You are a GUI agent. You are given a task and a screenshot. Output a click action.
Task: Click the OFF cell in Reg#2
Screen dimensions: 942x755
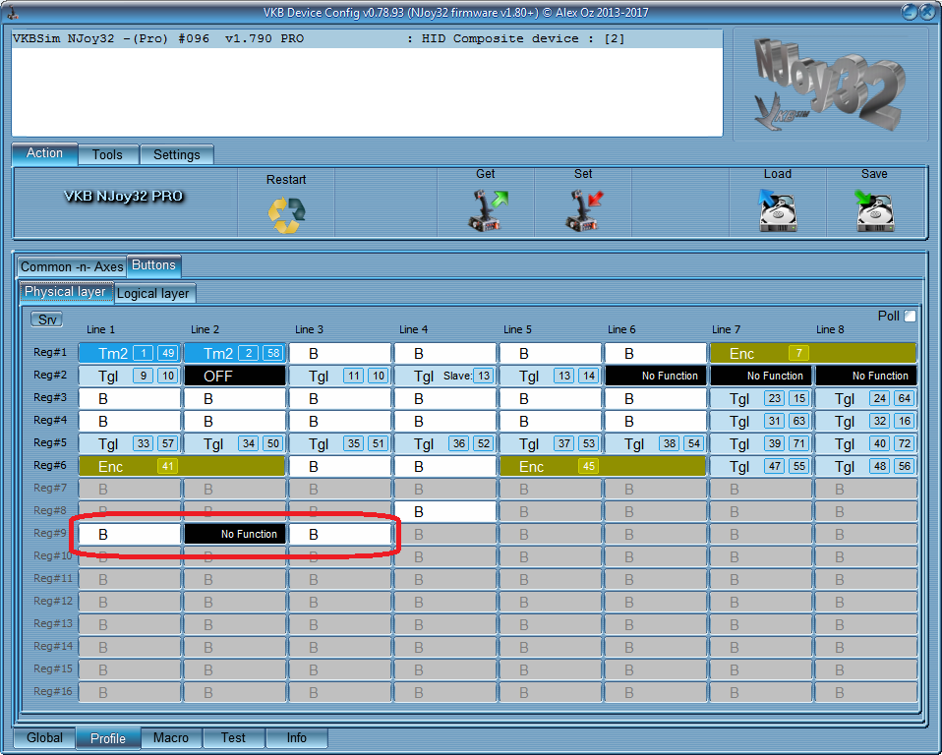click(235, 376)
